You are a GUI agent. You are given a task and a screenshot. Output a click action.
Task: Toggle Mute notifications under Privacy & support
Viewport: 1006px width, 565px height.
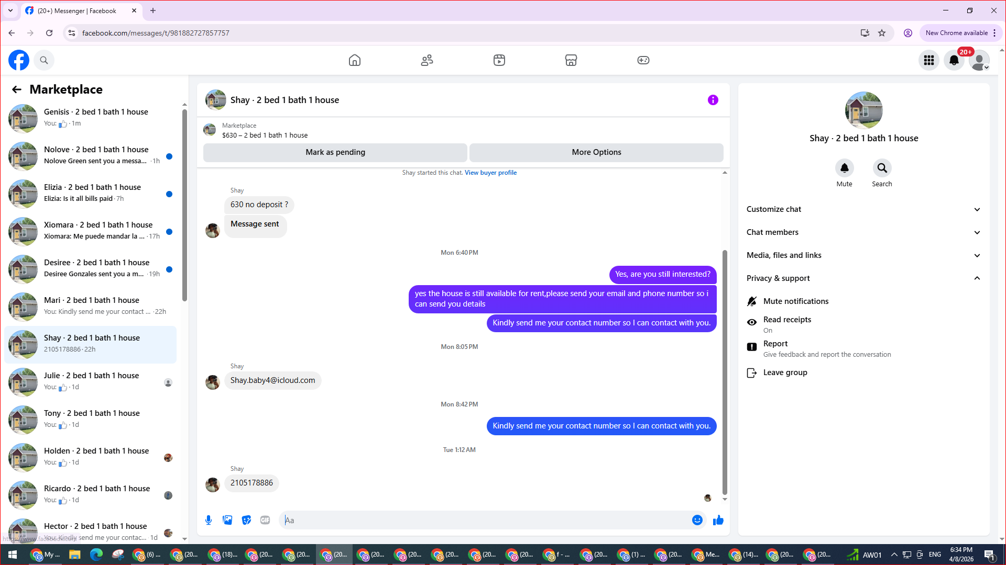click(x=795, y=301)
